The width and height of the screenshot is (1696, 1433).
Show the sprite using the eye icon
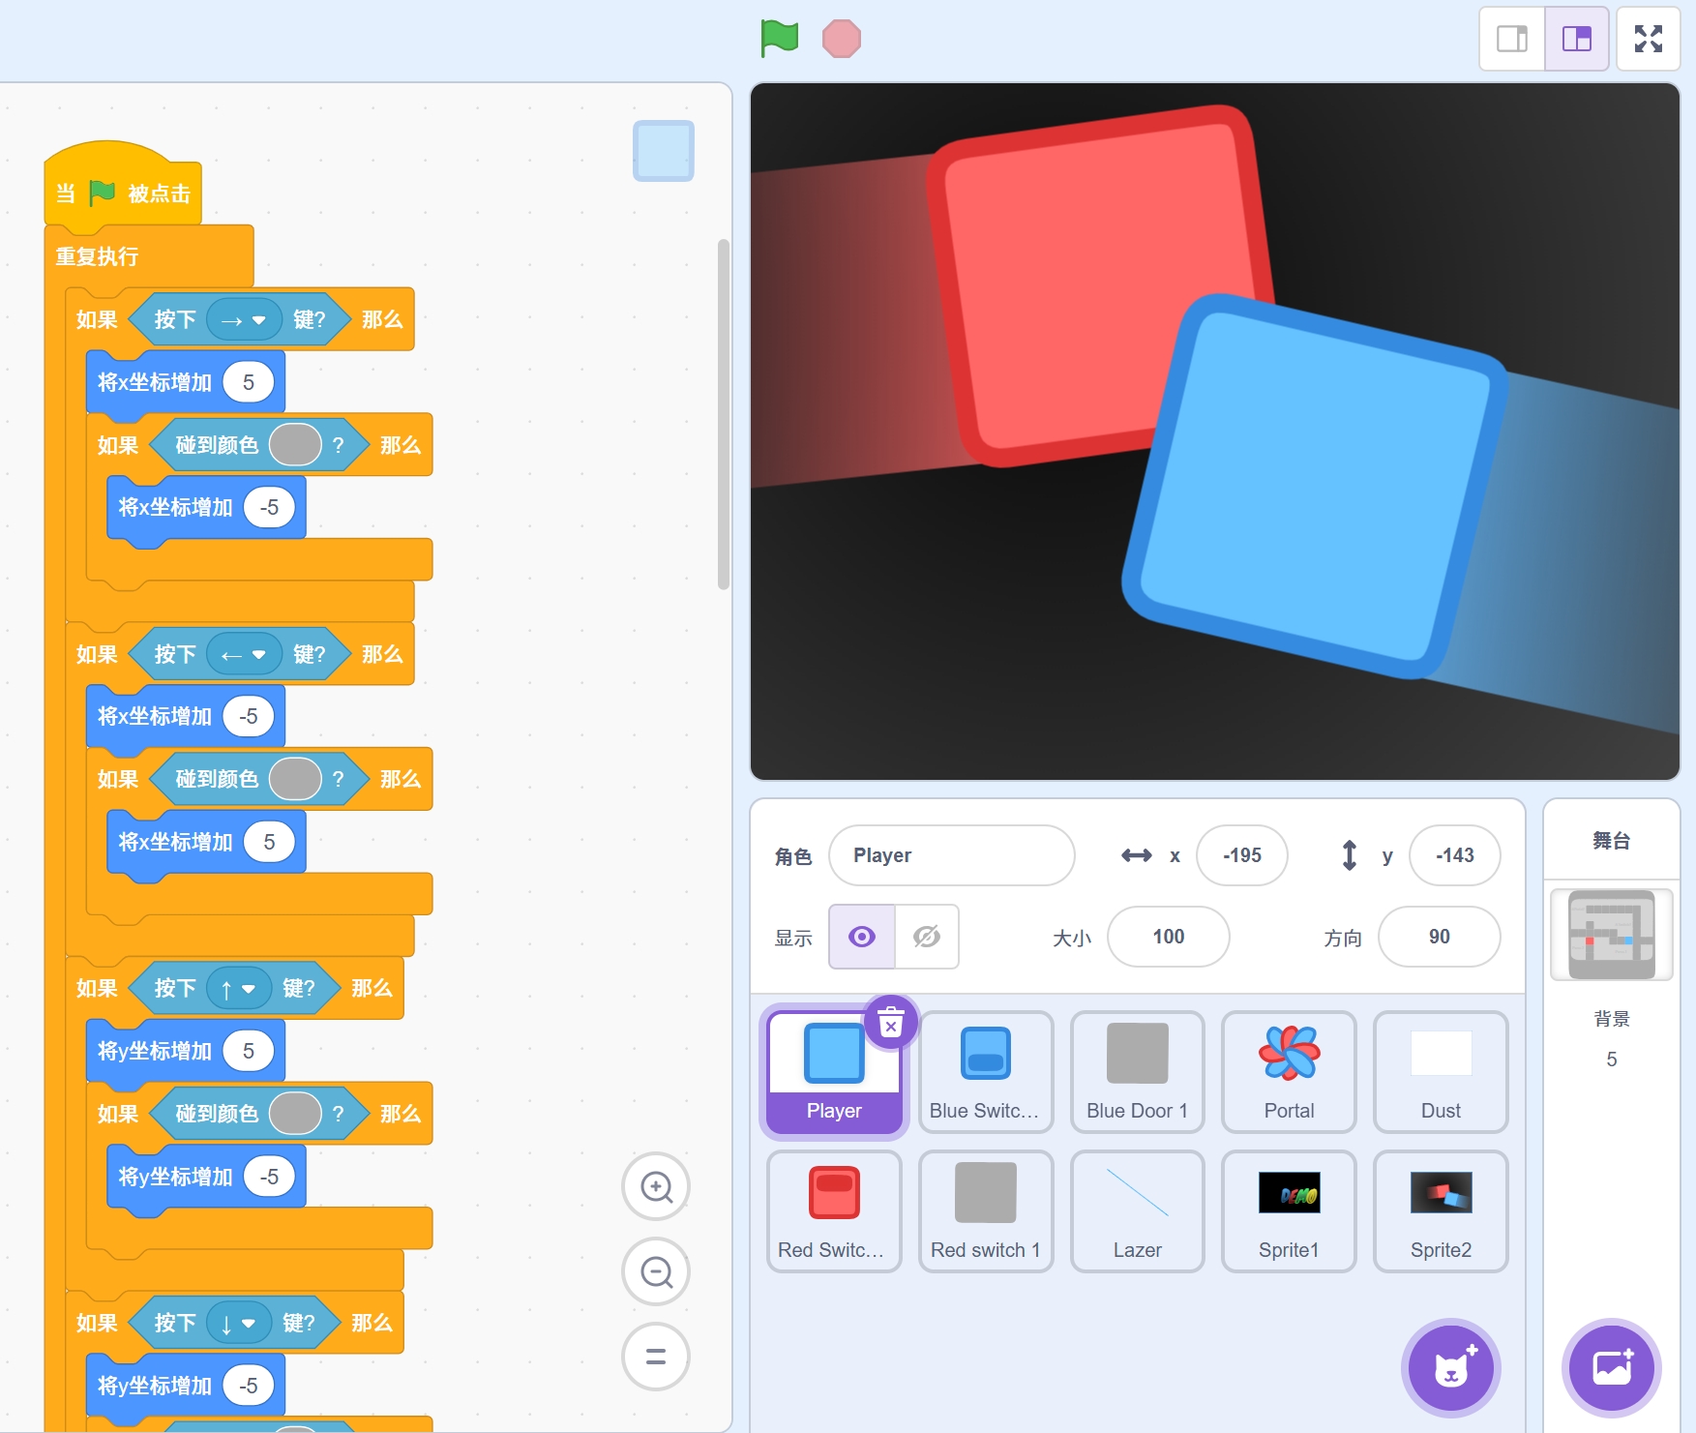[x=862, y=937]
